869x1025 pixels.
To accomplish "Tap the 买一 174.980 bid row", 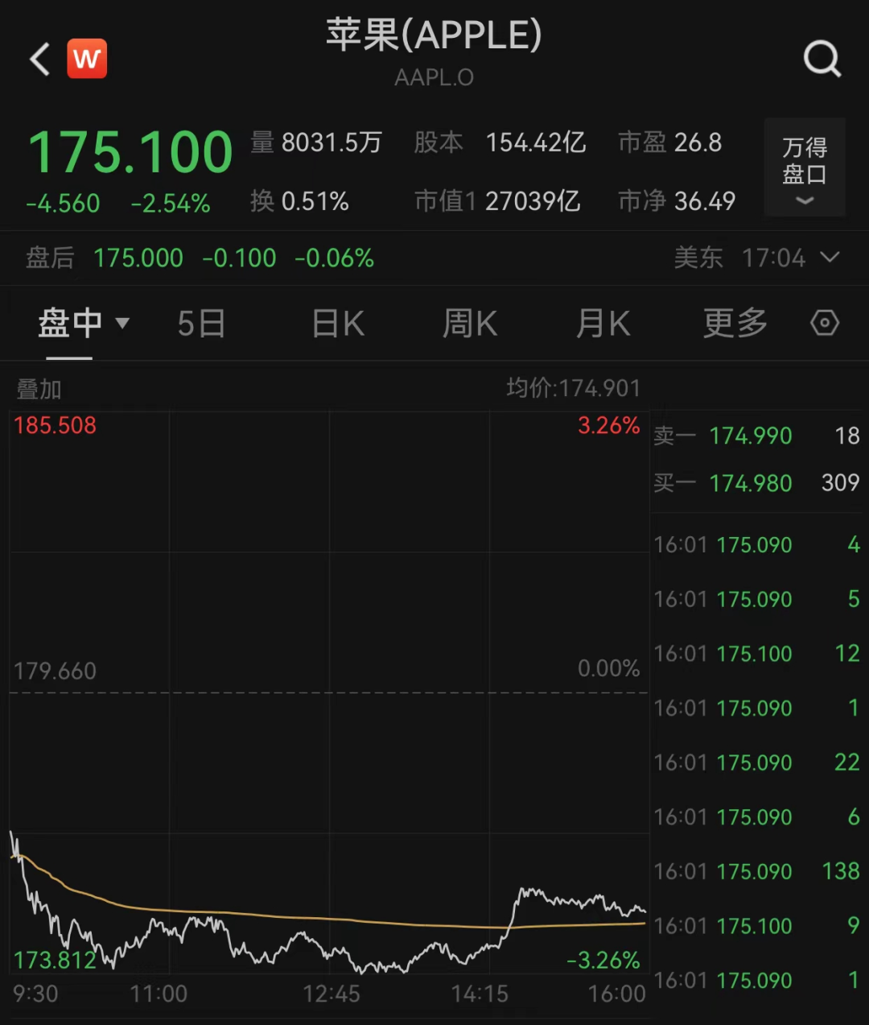I will click(756, 482).
